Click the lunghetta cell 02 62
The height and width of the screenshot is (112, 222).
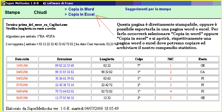coord(107,79)
